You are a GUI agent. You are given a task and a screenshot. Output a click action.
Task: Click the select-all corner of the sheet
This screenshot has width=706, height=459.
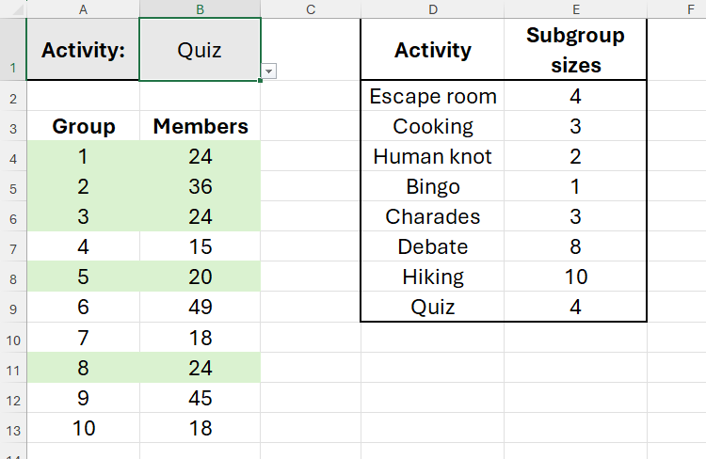12,8
